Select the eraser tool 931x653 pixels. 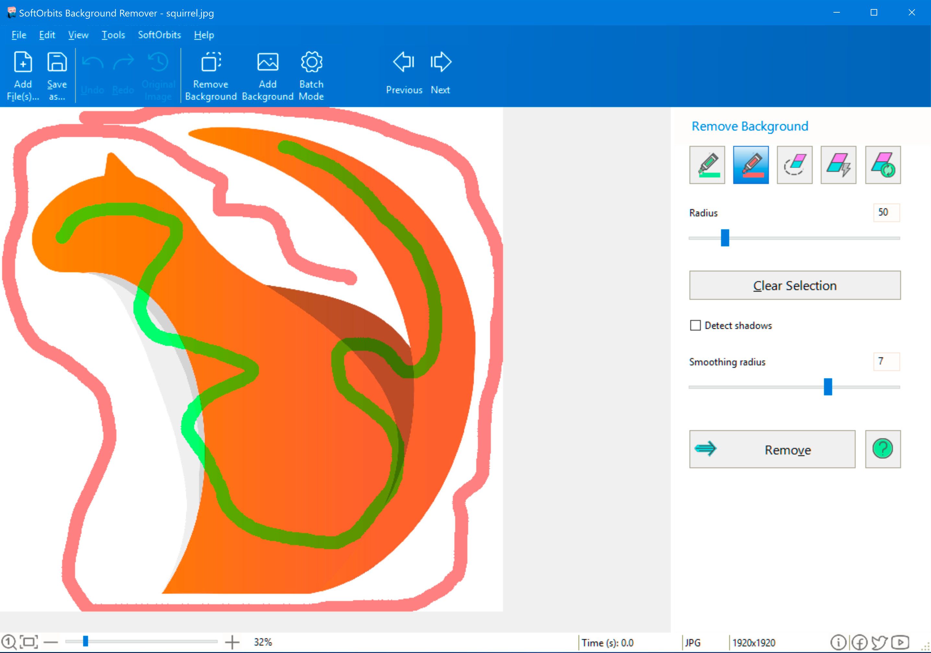click(x=795, y=164)
